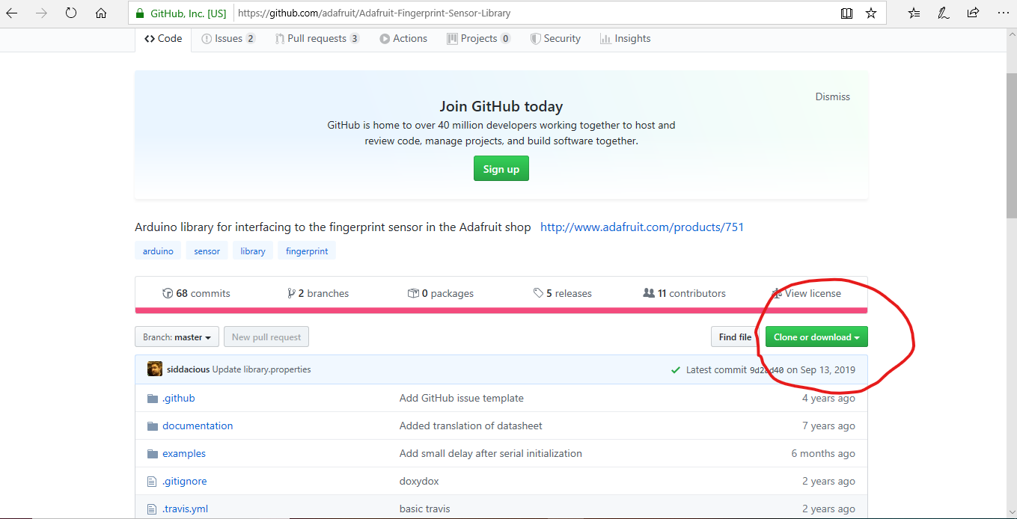Image resolution: width=1017 pixels, height=519 pixels.
Task: Click the language bar color strip
Action: click(x=501, y=310)
